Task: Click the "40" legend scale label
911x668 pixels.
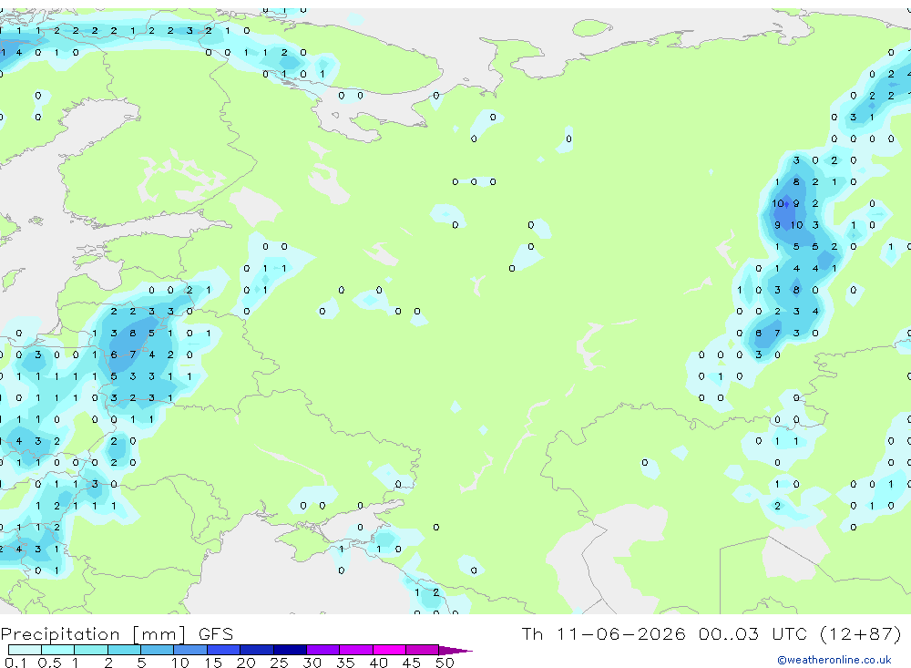Action: click(x=378, y=663)
